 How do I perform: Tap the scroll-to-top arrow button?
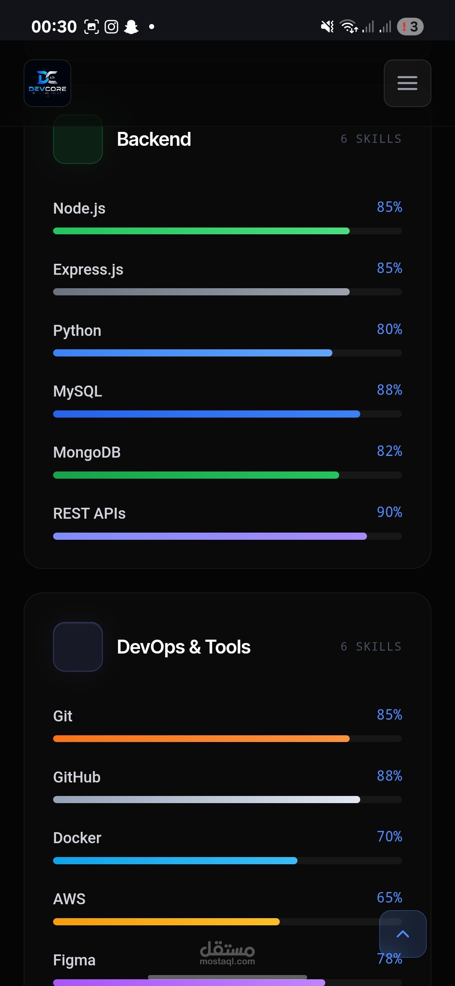click(x=403, y=934)
